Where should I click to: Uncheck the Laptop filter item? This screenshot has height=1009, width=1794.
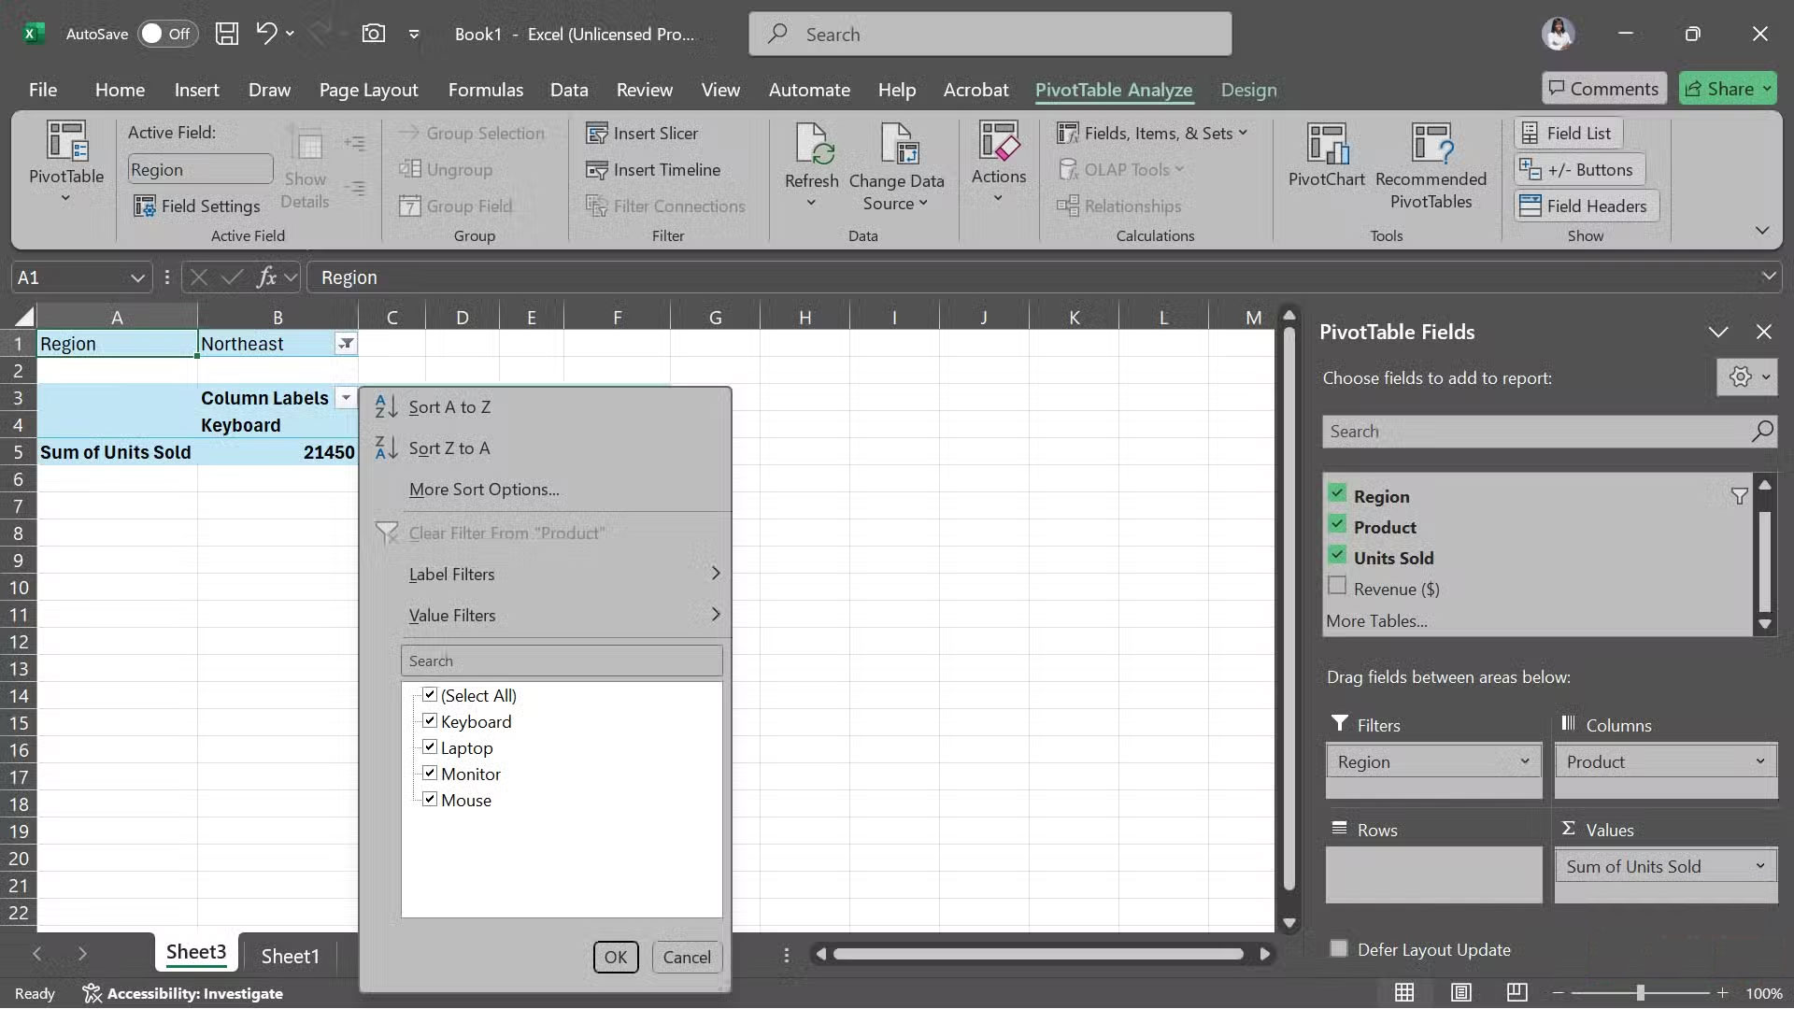pos(429,746)
